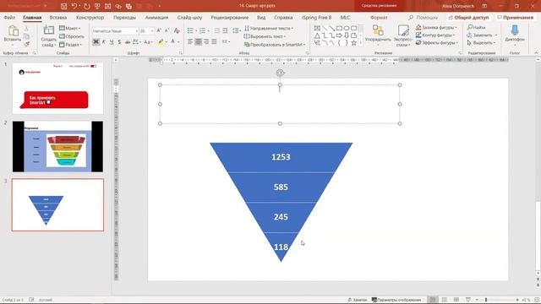Select the text box shape in gallery

tap(317, 28)
